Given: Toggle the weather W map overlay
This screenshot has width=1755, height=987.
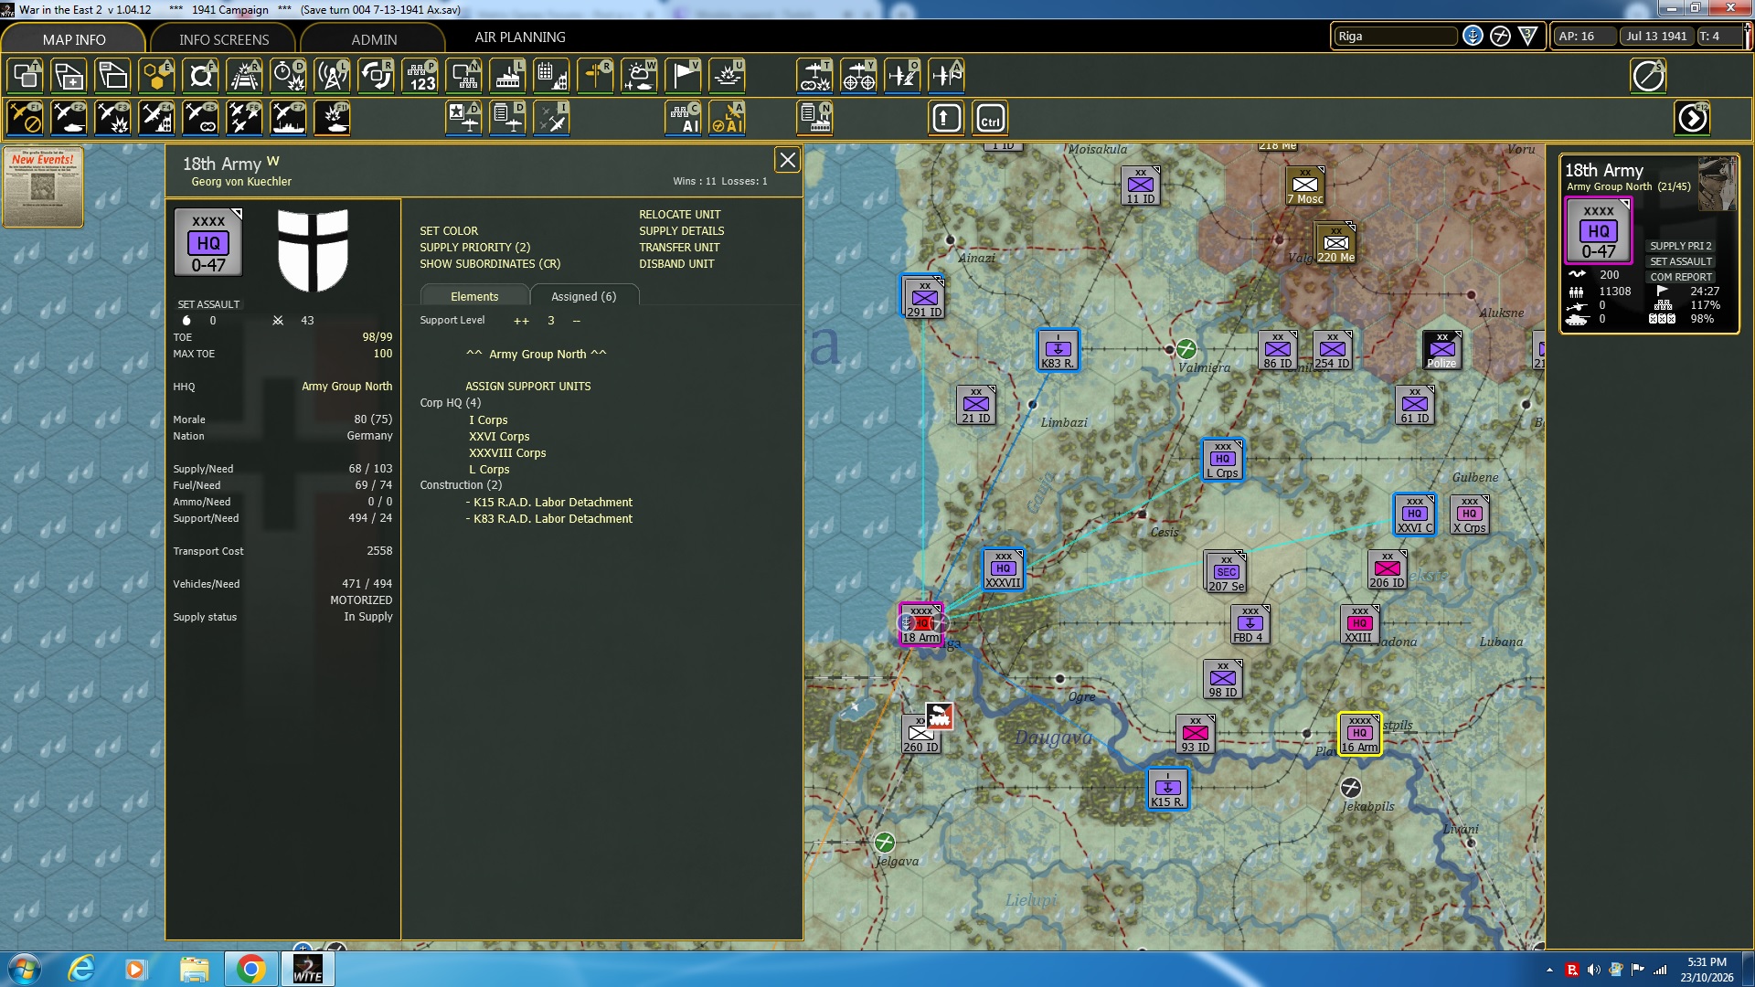Looking at the screenshot, I should click(640, 76).
